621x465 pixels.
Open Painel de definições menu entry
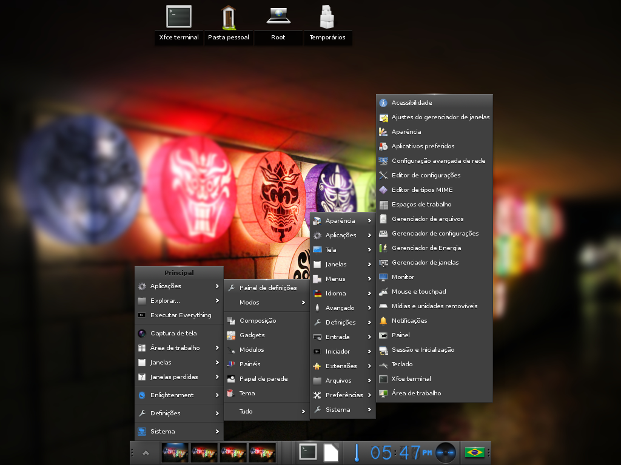point(267,288)
